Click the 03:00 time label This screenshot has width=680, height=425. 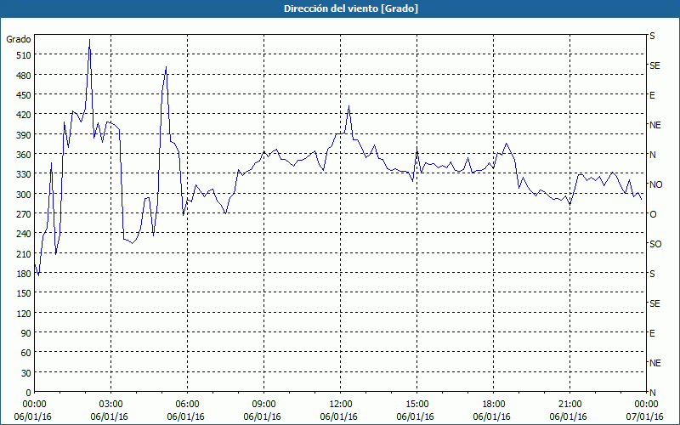[x=111, y=405]
